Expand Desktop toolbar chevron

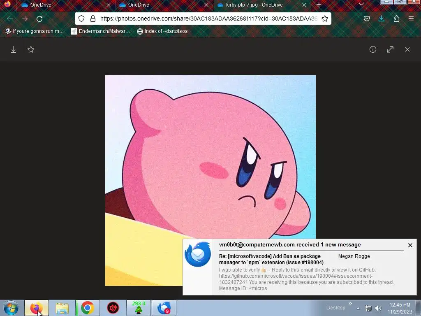350,304
